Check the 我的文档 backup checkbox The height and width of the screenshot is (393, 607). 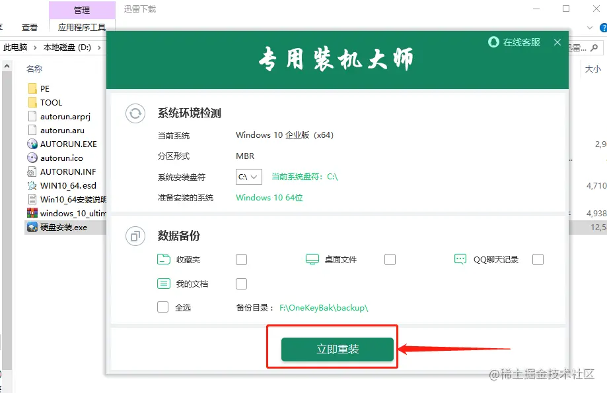click(241, 284)
